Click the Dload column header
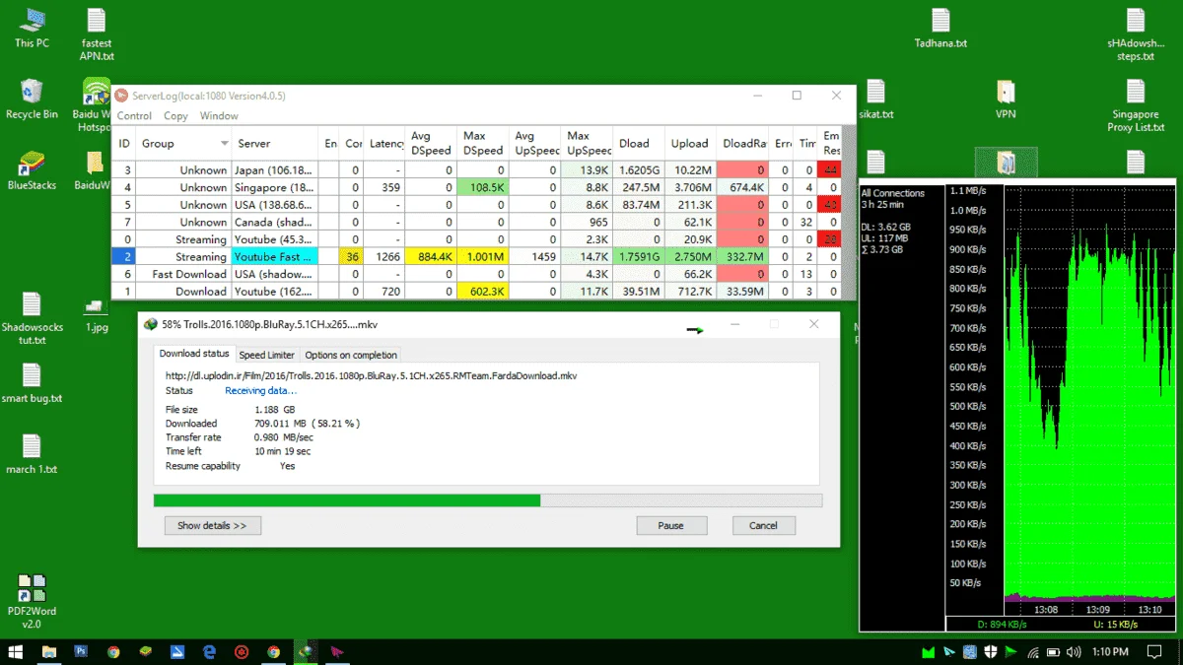The image size is (1183, 665). coord(638,143)
